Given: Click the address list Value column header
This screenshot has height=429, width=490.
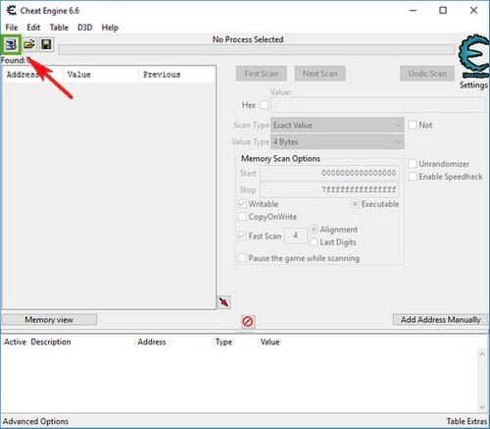Looking at the screenshot, I should (270, 342).
